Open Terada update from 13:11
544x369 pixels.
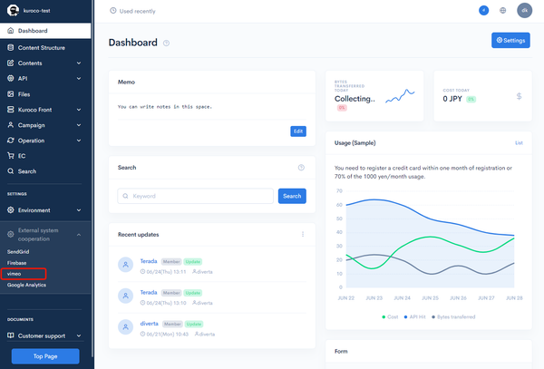click(x=149, y=261)
